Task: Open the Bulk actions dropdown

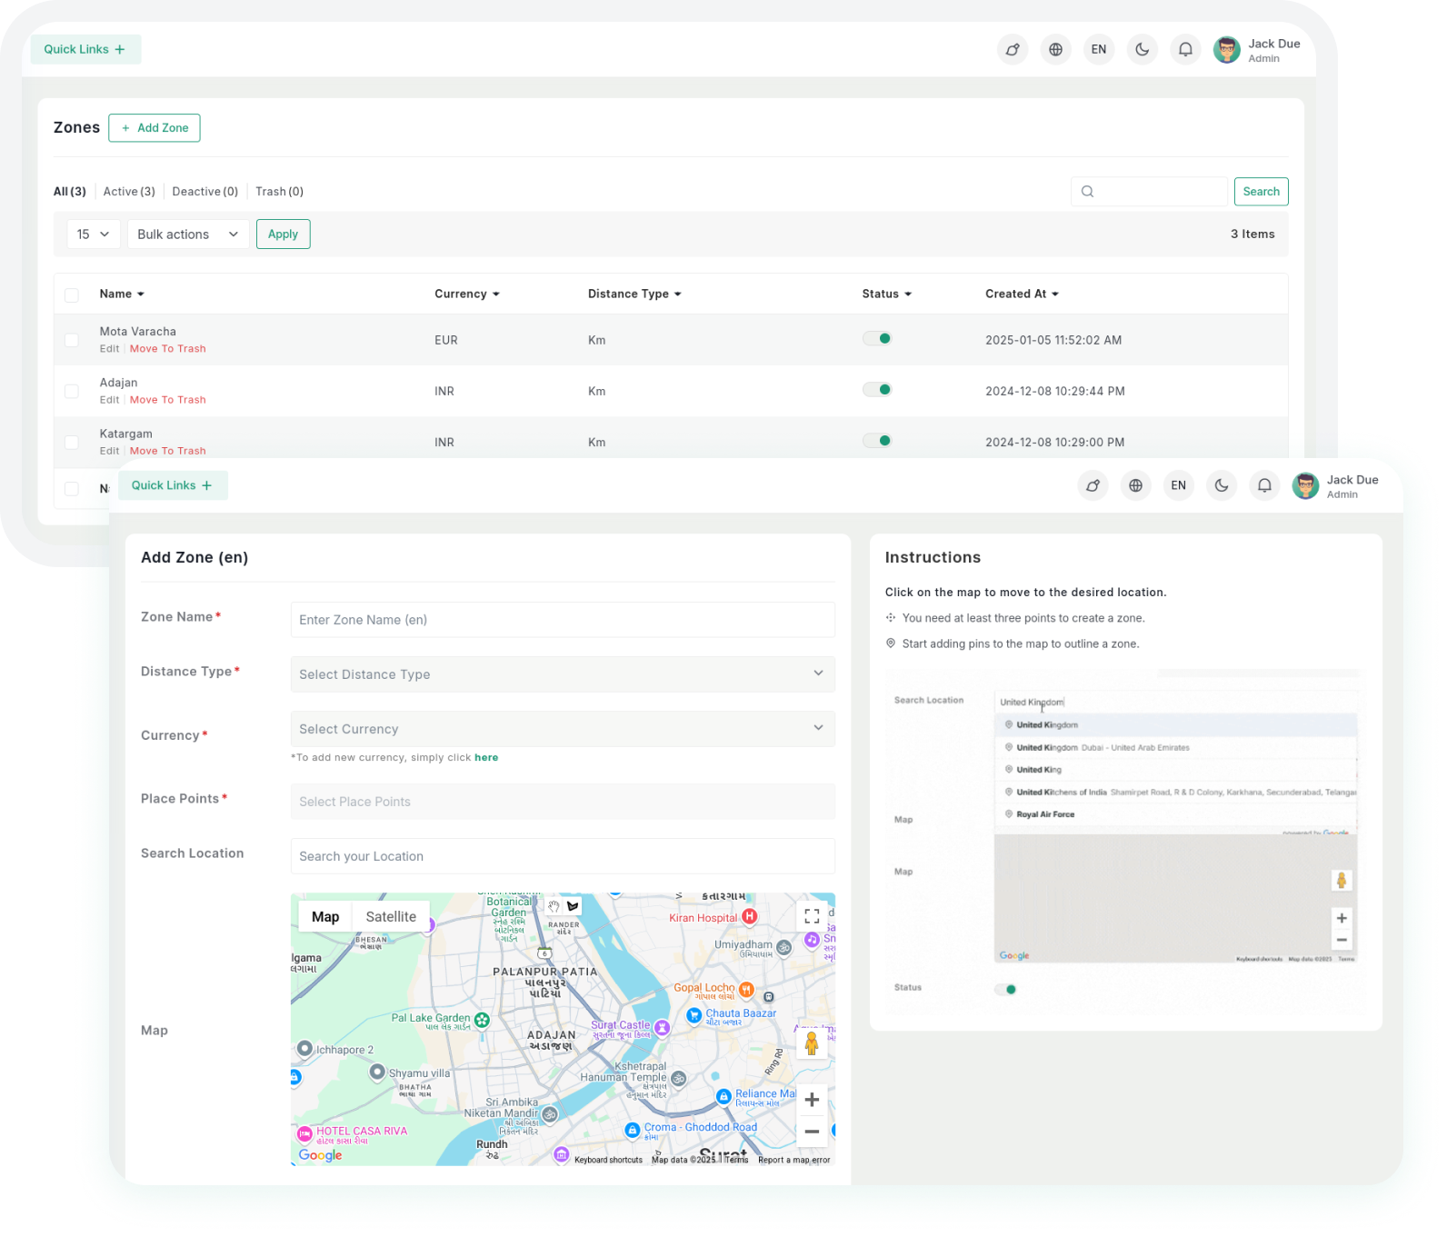Action: (x=188, y=234)
